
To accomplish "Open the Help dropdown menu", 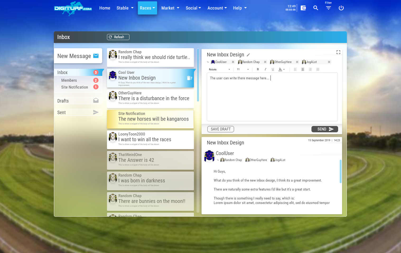I will (240, 8).
